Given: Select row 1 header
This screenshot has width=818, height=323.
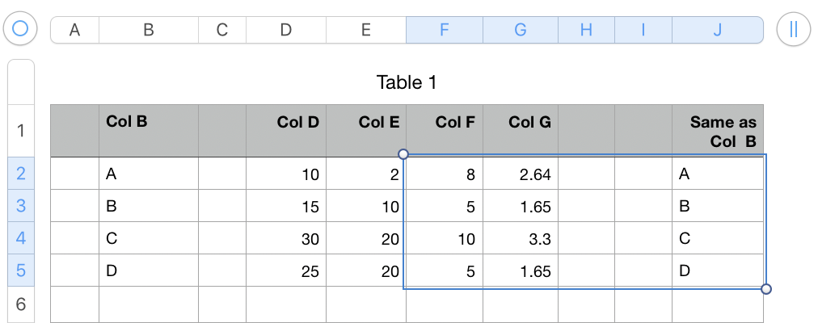Looking at the screenshot, I should coord(20,131).
